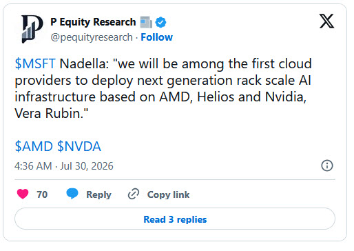354x251 pixels.
Task: Like the tweet with the heart icon
Action: (23, 194)
